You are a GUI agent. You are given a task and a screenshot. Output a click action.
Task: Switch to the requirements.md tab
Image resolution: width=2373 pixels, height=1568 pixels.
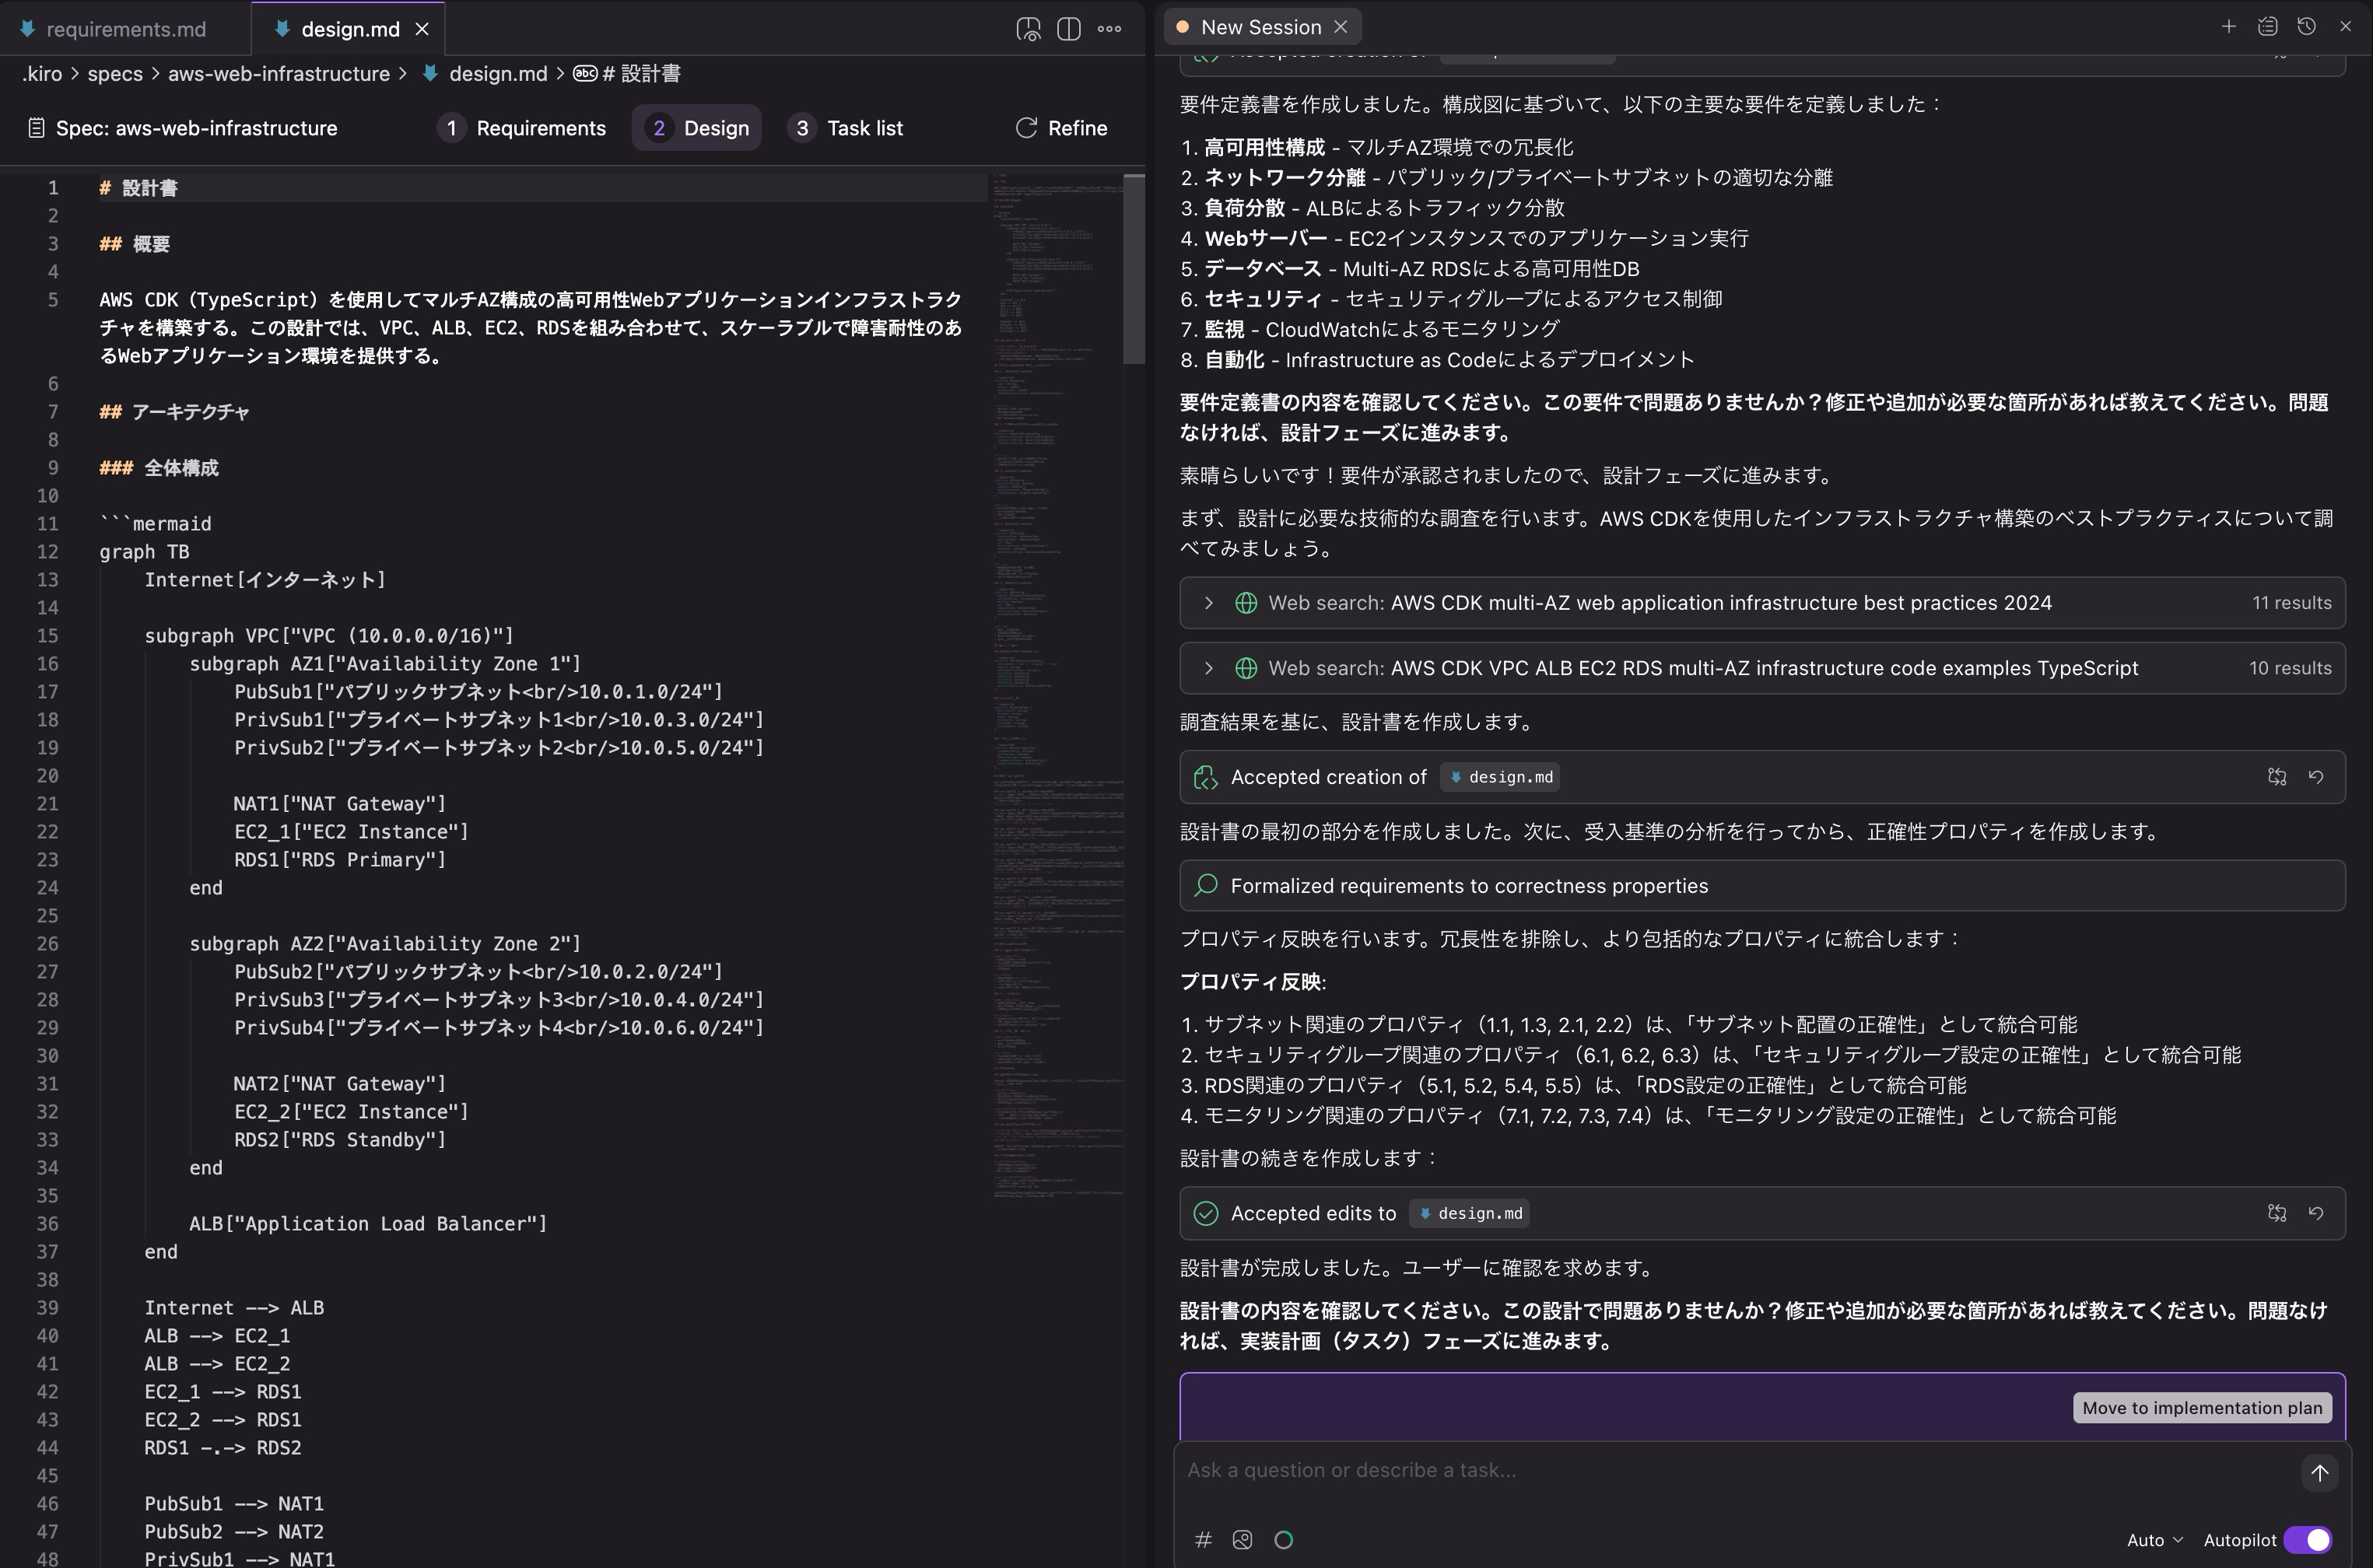(126, 29)
